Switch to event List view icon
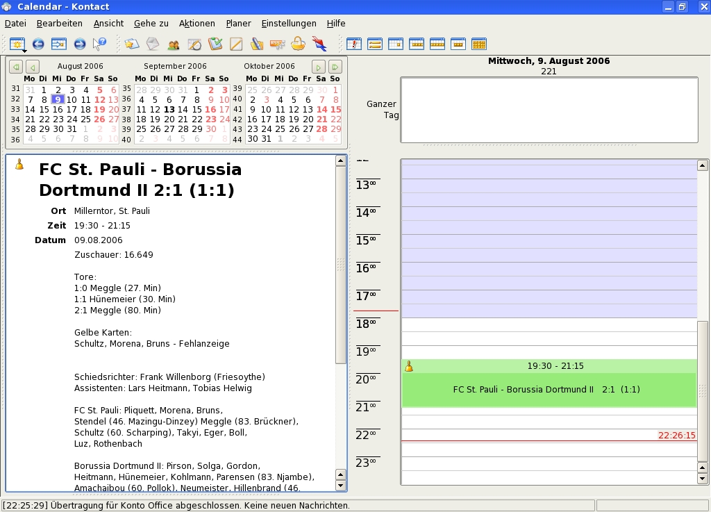 [x=374, y=44]
